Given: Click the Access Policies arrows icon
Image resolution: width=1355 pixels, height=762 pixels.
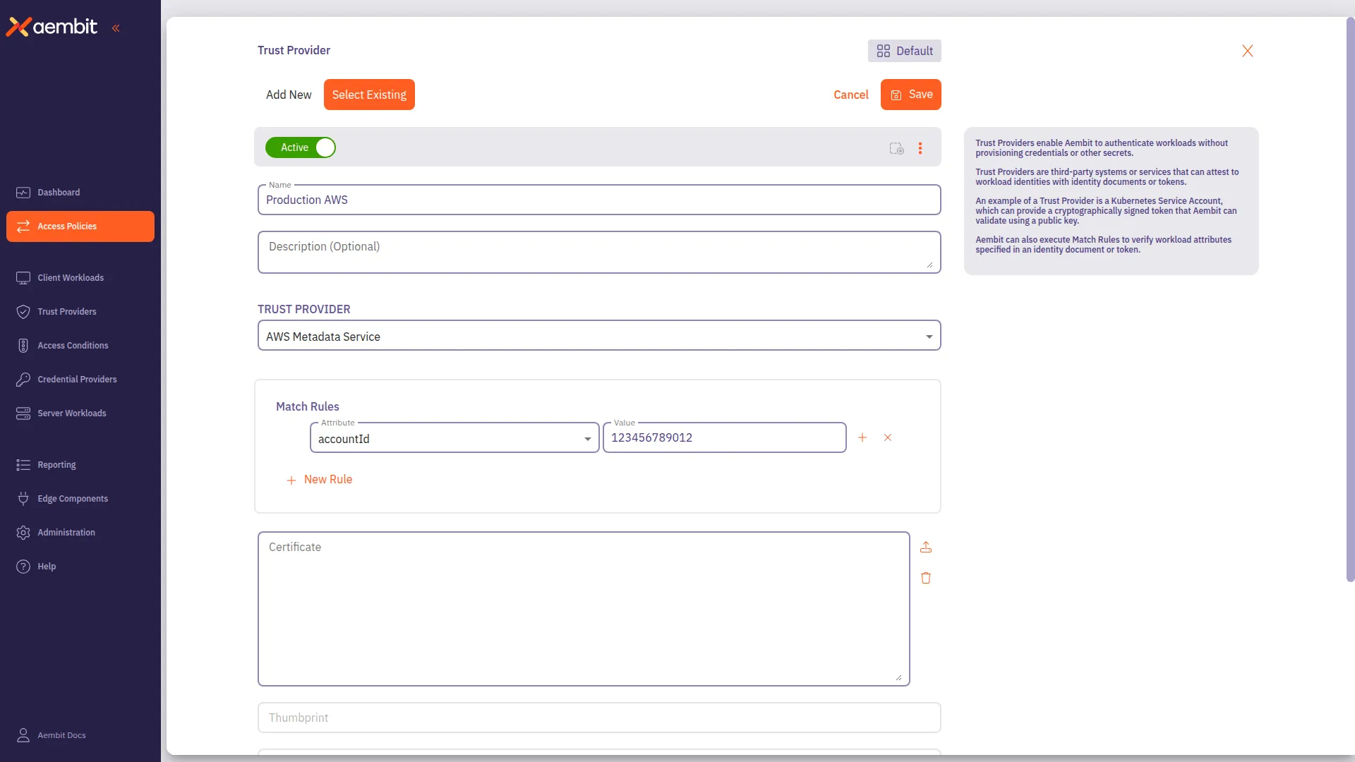Looking at the screenshot, I should (23, 226).
